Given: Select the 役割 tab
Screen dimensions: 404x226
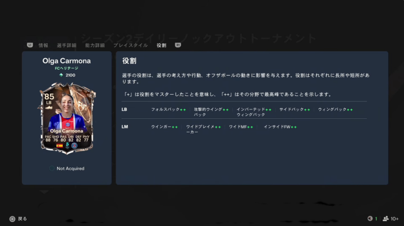Looking at the screenshot, I should tap(161, 45).
